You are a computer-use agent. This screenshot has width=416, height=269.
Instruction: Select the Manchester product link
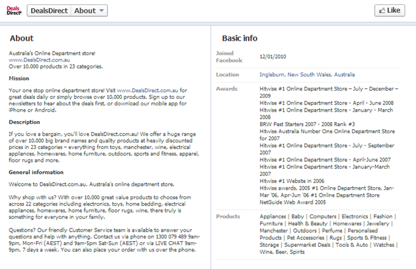(x=274, y=231)
